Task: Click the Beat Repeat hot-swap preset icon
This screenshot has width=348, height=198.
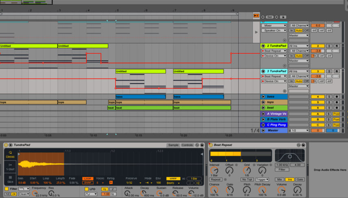Action: 298,145
